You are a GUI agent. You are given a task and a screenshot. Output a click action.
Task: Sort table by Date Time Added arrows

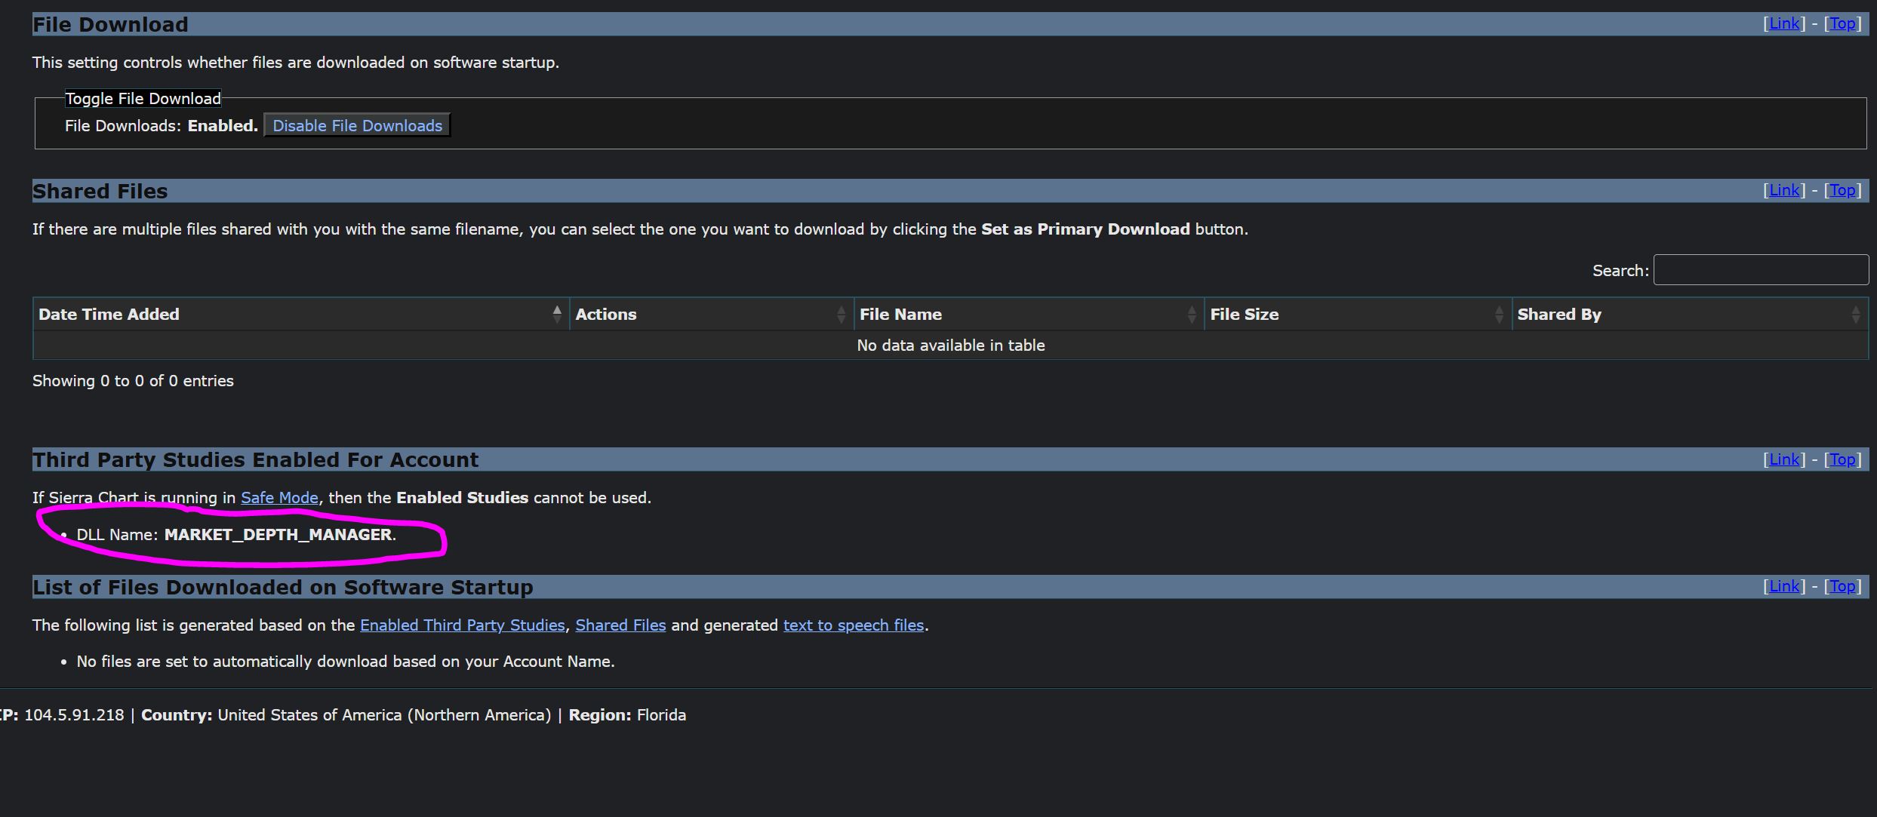pos(557,314)
